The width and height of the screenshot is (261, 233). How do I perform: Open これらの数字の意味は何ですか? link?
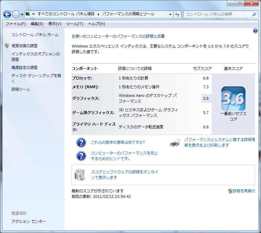(x=118, y=142)
